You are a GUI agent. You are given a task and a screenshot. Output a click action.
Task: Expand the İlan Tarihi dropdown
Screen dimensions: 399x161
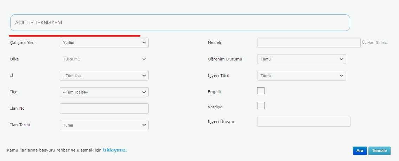[104, 125]
